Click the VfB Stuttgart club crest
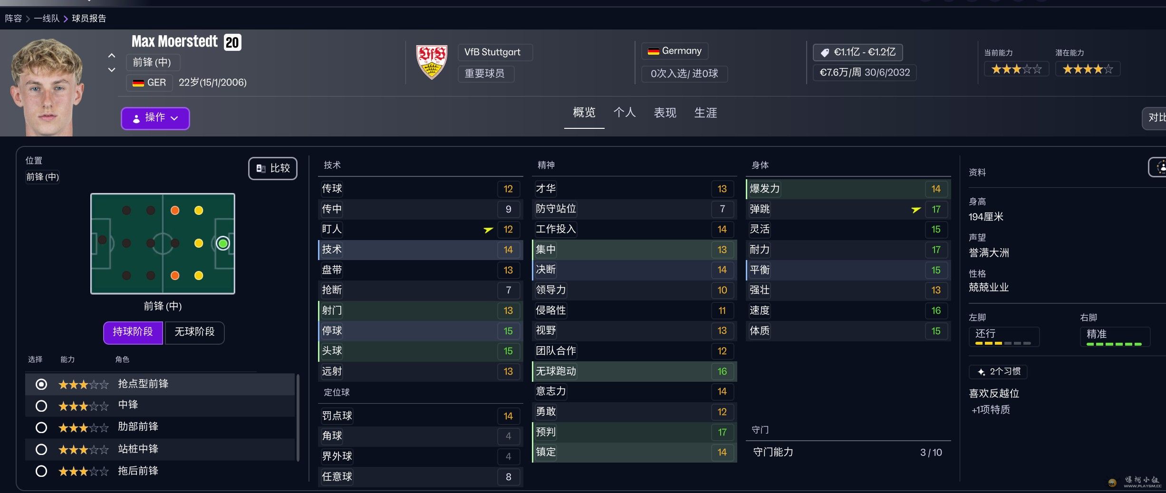 (431, 62)
